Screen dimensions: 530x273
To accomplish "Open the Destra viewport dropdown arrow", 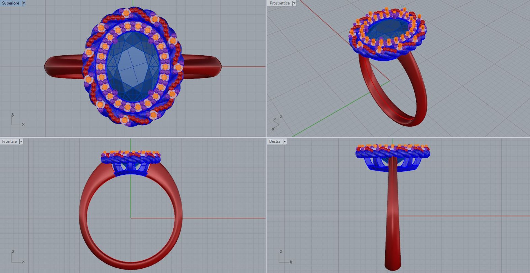I will [x=285, y=141].
